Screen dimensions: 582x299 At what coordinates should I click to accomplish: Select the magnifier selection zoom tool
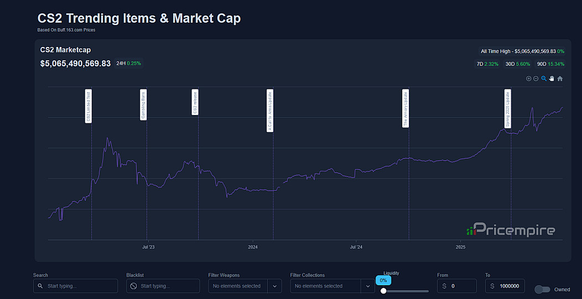coord(544,79)
